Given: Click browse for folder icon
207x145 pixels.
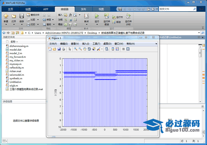Looking at the screenshot, I should 17,33.
